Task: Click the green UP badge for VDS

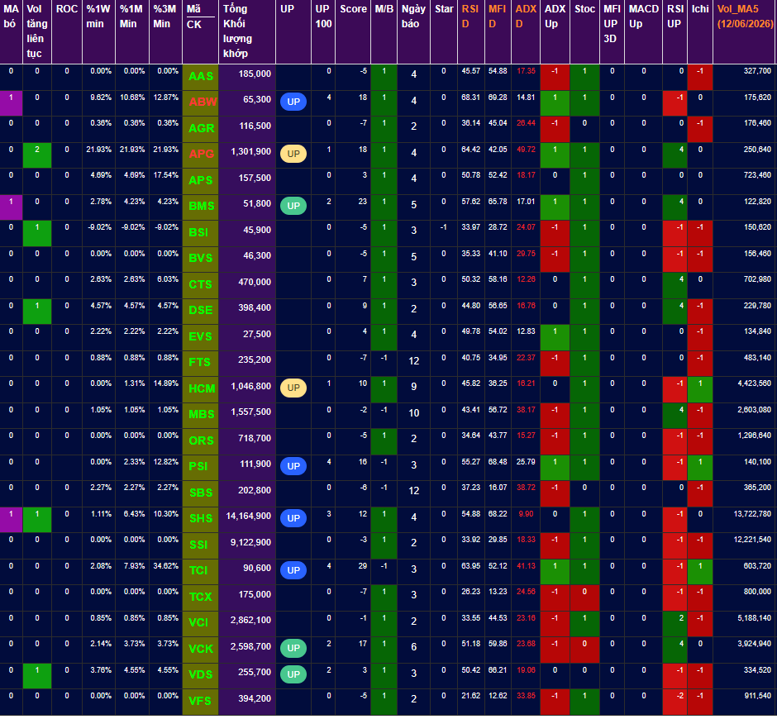Action: 293,674
